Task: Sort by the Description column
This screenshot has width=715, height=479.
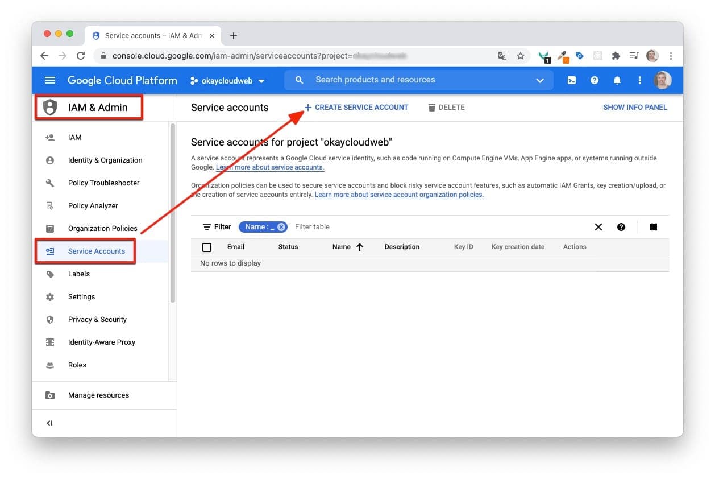Action: 402,247
